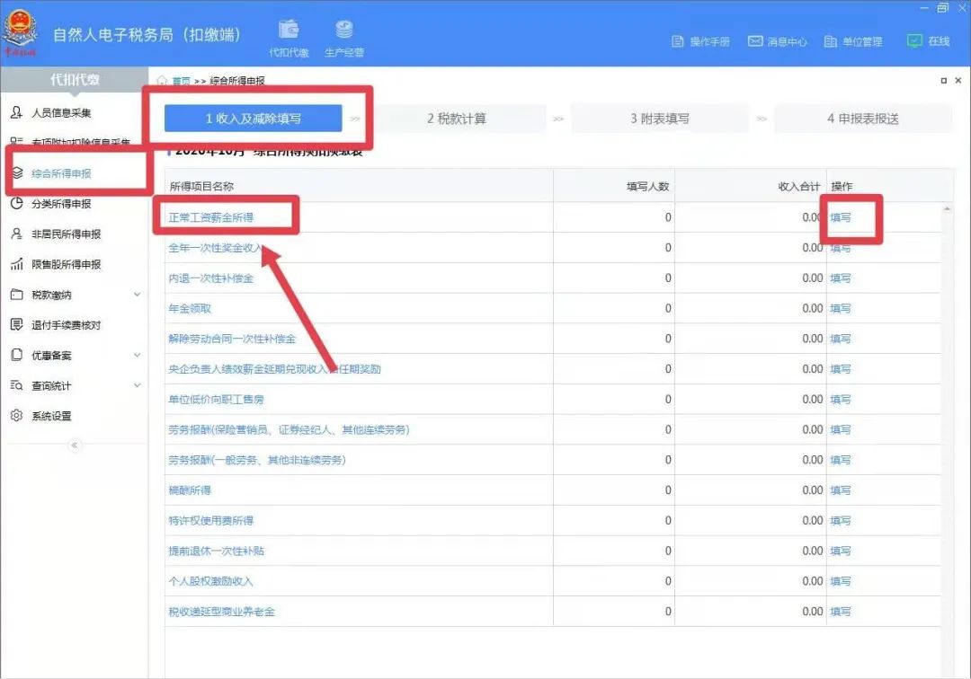The image size is (971, 679).
Task: Collapse the sidebar with the double-arrow icon
Action: 75,445
